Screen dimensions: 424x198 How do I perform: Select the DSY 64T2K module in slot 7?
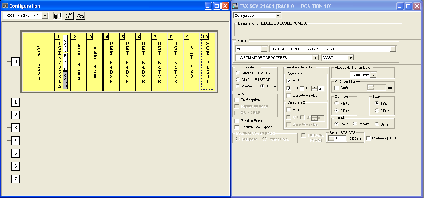click(x=159, y=61)
